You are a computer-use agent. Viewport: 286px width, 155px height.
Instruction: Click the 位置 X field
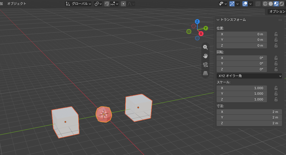pyautogui.click(x=242, y=34)
